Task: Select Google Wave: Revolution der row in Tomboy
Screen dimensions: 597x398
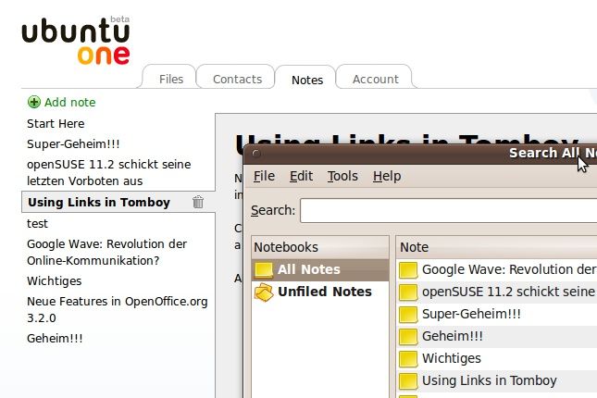Action: click(x=496, y=270)
